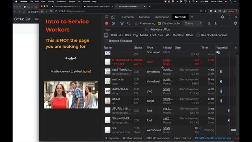Viewport: 252px width, 142px height.
Task: Filter requests by Font
Action: coord(153,35)
